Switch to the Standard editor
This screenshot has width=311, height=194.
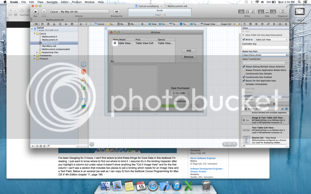coord(241,12)
